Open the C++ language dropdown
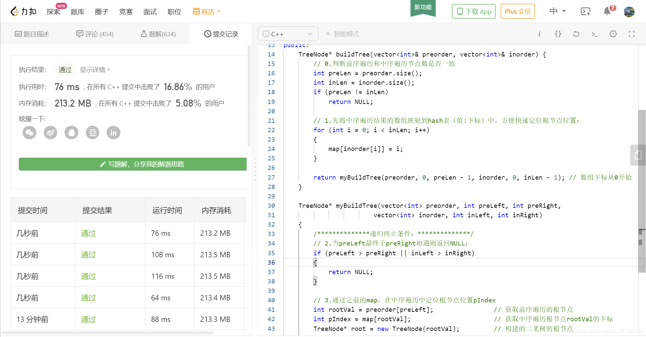 click(x=288, y=34)
